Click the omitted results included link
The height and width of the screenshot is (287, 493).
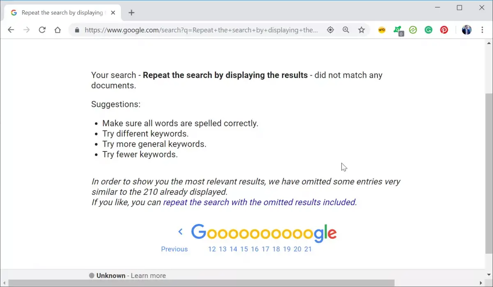click(260, 202)
